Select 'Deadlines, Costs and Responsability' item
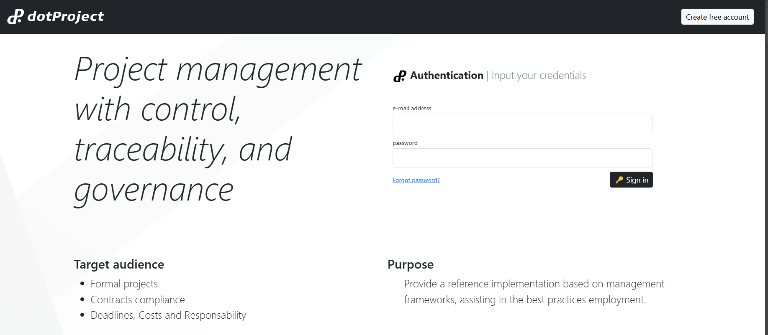Screen dimensions: 768x335 click(168, 315)
